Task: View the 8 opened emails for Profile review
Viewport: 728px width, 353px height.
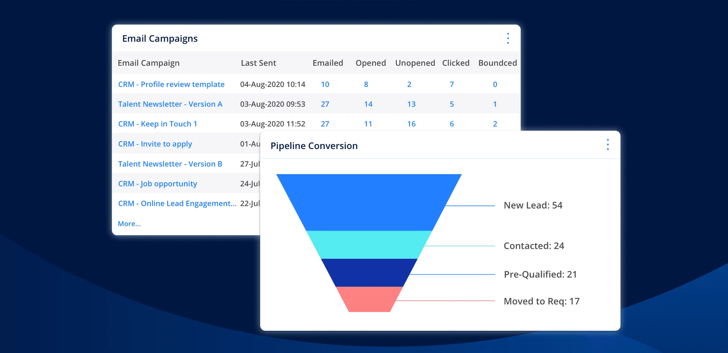Action: (x=366, y=84)
